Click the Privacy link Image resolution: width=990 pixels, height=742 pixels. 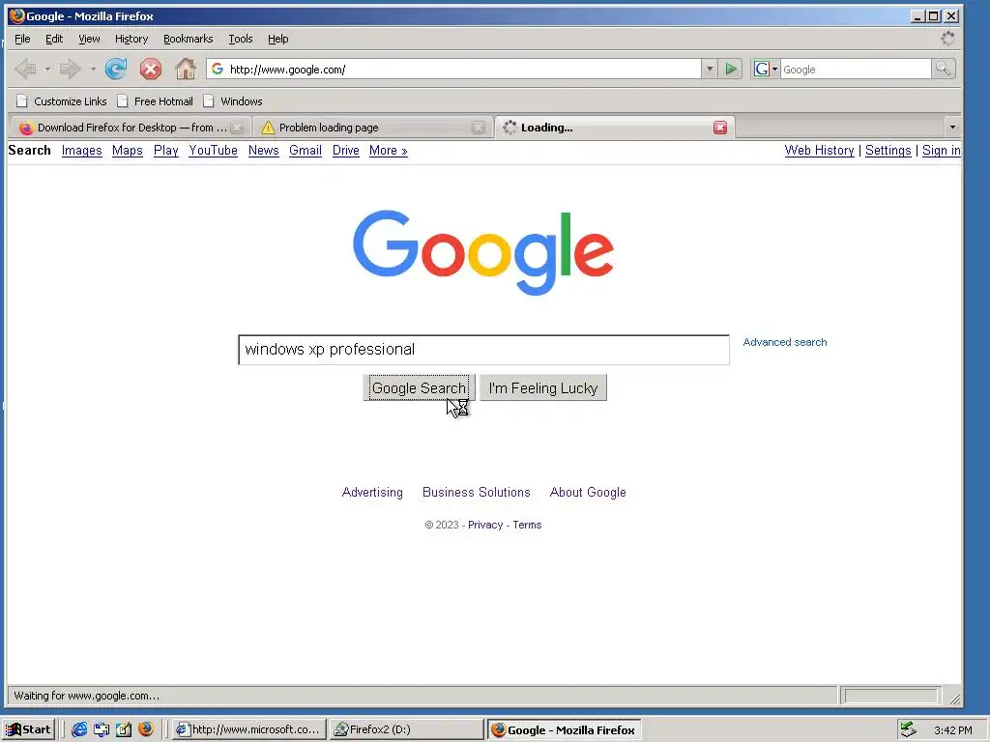point(485,525)
